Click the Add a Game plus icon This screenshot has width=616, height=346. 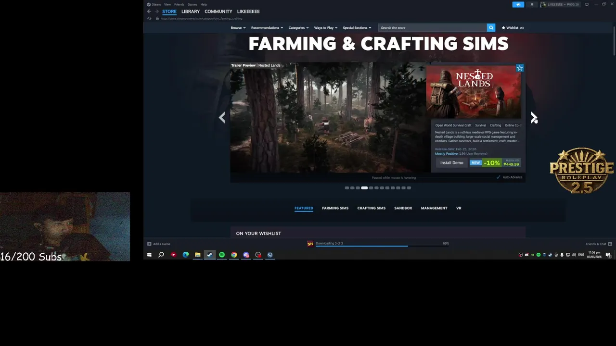tap(149, 244)
